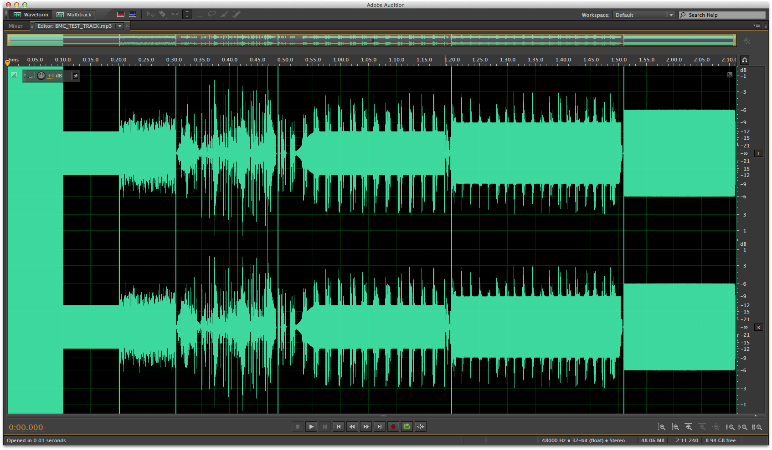This screenshot has height=450, width=772.
Task: Click the 8.94 GB free status text
Action: click(x=721, y=440)
